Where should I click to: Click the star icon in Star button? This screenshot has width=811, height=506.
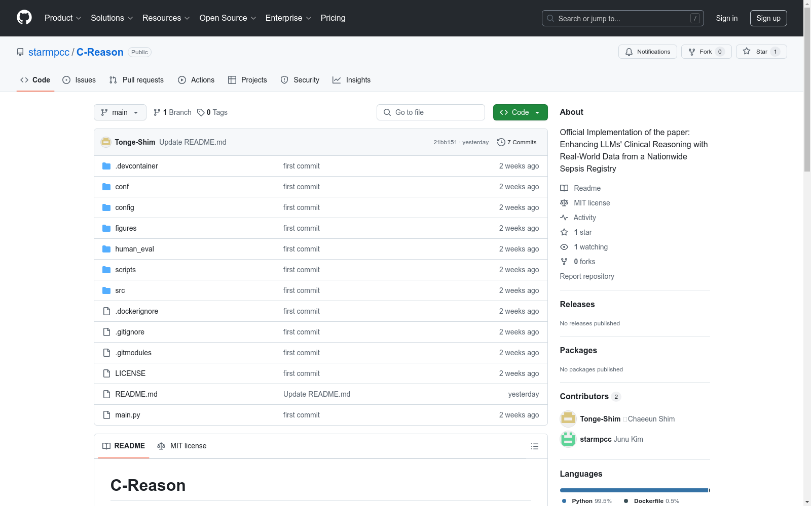point(747,51)
